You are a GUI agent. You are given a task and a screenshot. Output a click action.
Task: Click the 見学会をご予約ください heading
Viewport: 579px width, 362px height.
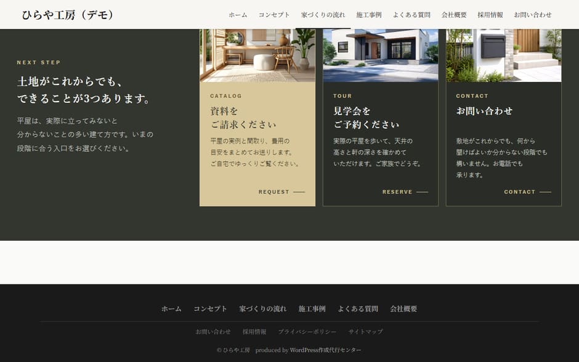point(366,118)
